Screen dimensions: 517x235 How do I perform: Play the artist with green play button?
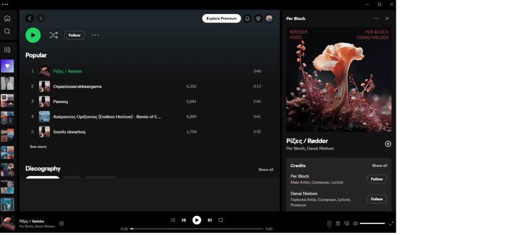33,35
